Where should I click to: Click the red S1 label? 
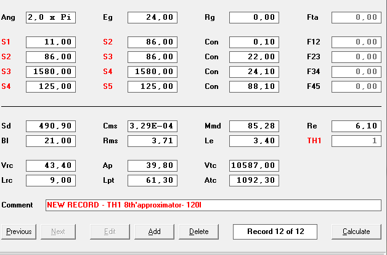(6, 42)
